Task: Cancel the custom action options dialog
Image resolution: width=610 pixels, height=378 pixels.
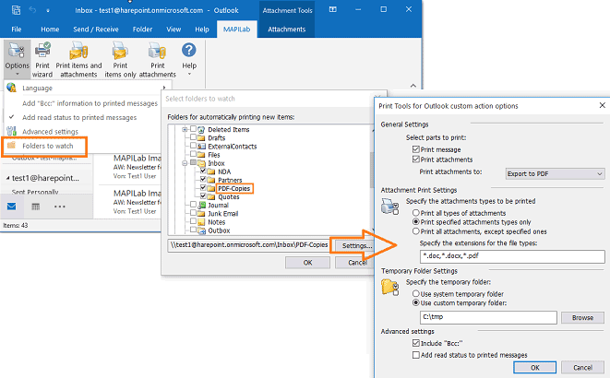Action: click(582, 367)
